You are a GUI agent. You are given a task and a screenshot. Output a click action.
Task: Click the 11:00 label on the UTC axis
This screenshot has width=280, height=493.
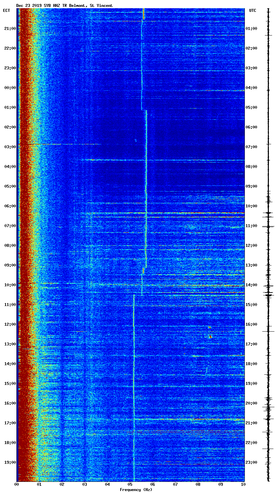tap(251, 226)
